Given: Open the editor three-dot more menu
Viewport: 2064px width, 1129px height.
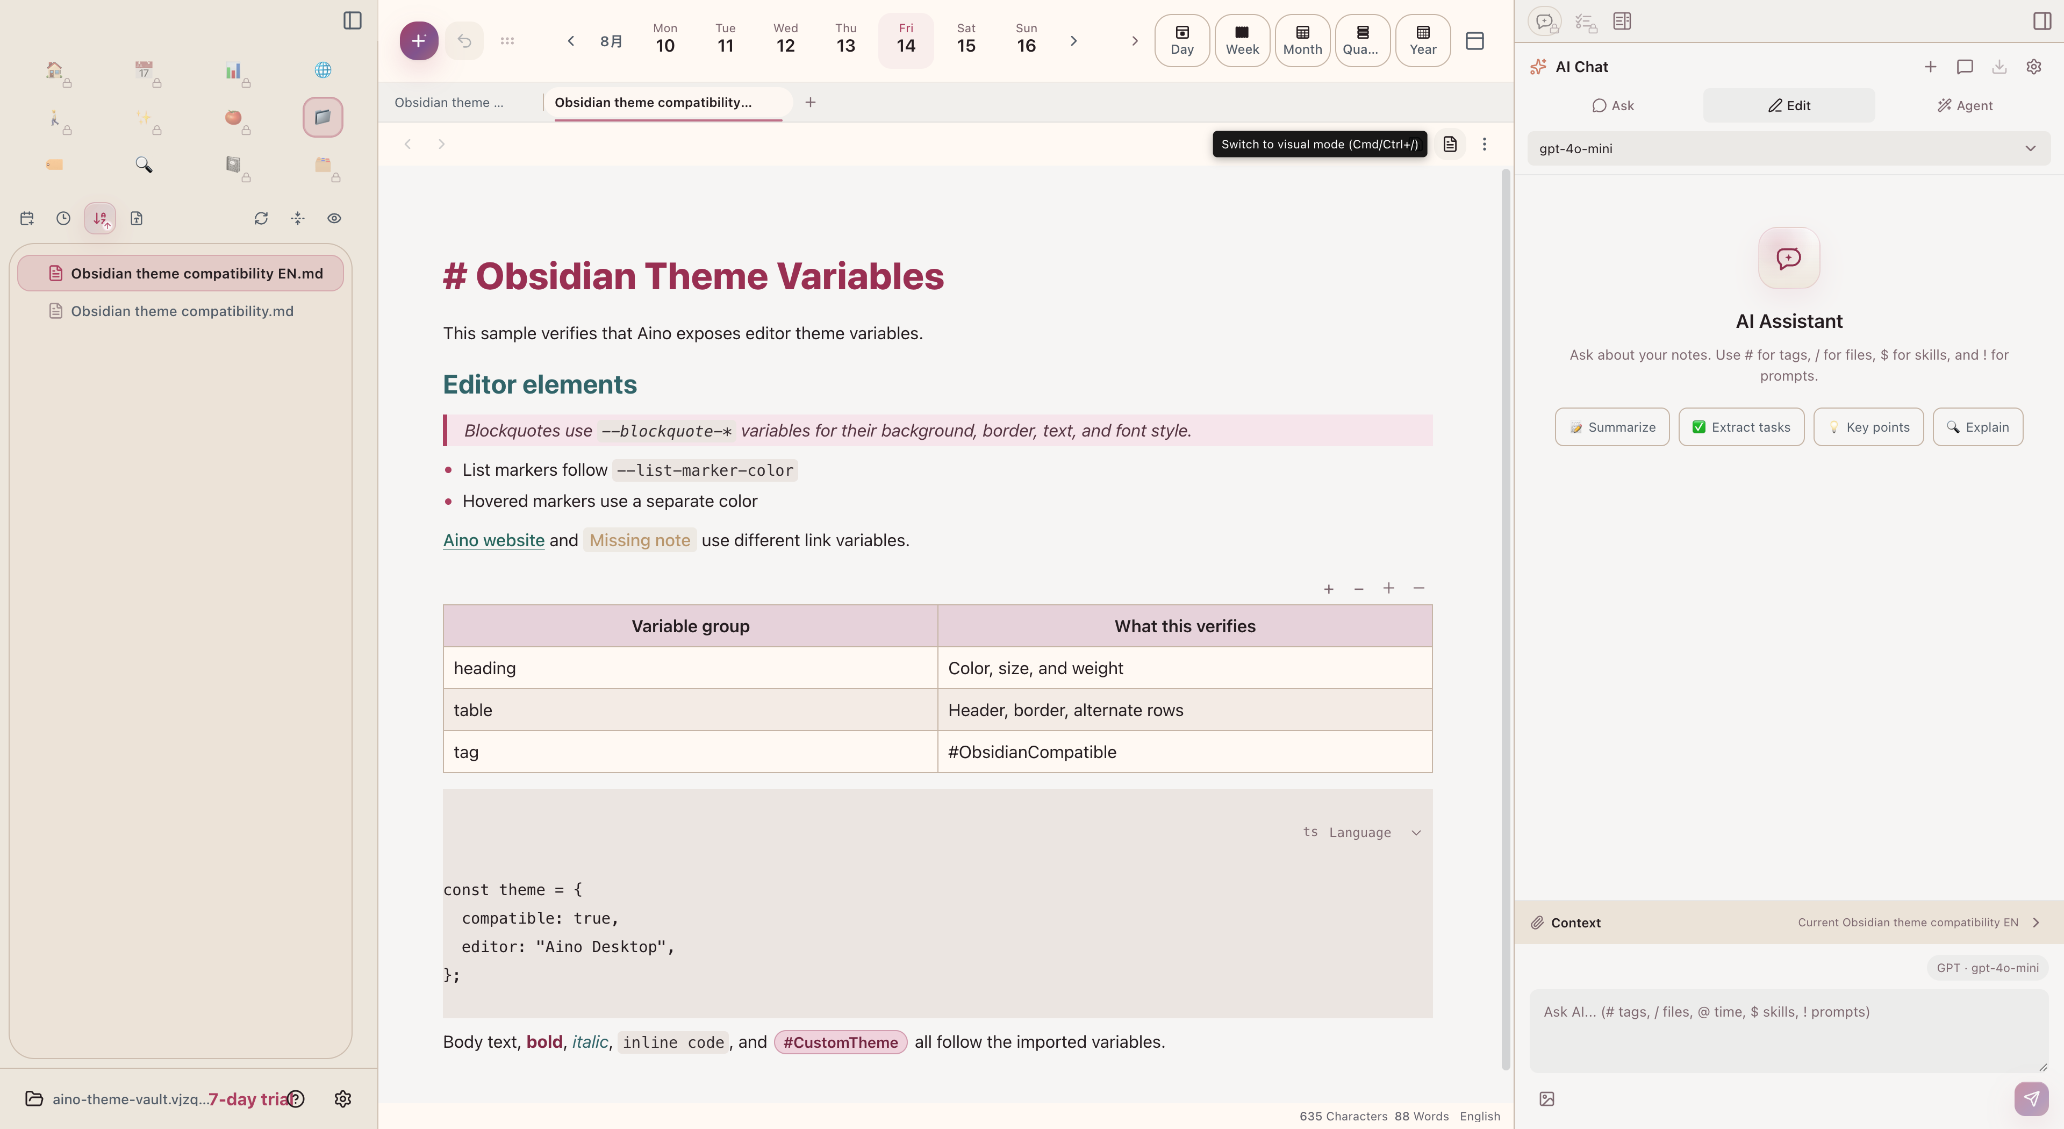Looking at the screenshot, I should (1484, 144).
